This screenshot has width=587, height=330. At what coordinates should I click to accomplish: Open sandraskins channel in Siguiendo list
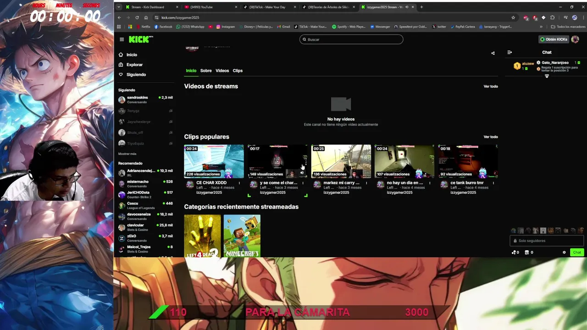click(x=145, y=99)
